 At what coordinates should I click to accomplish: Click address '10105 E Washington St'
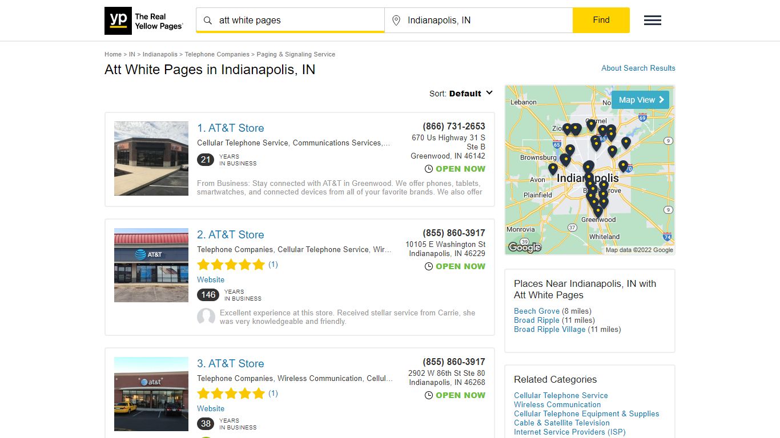(x=445, y=244)
